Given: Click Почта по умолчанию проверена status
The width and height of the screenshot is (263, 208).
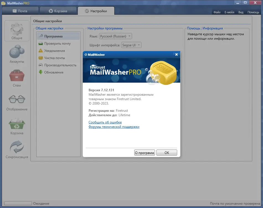Looking at the screenshot, I should coord(235,204).
